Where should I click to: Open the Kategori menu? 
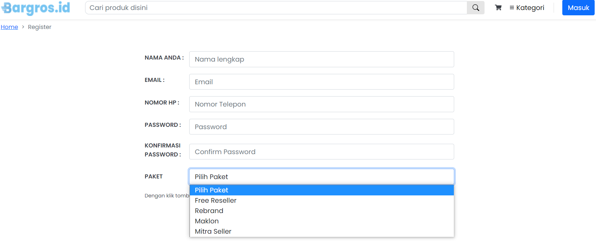[527, 8]
